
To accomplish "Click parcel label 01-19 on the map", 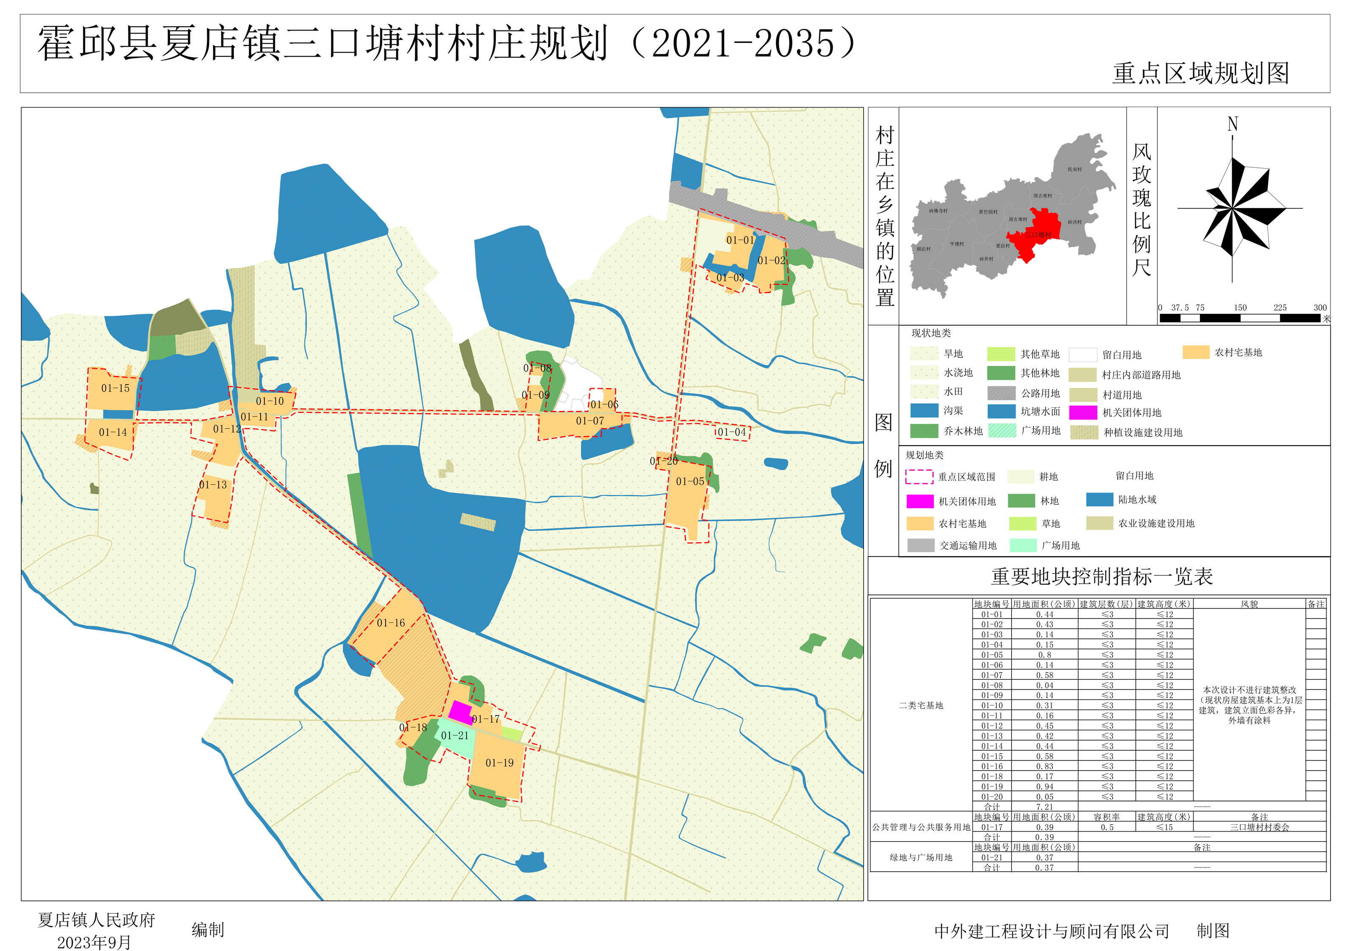I will click(x=499, y=763).
